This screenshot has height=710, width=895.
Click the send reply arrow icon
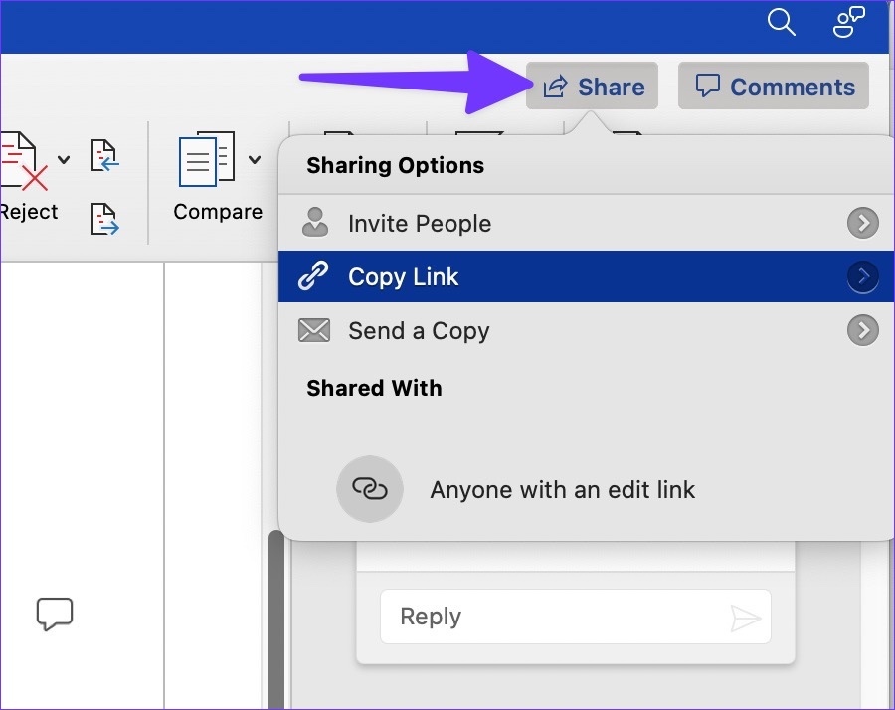(x=746, y=619)
